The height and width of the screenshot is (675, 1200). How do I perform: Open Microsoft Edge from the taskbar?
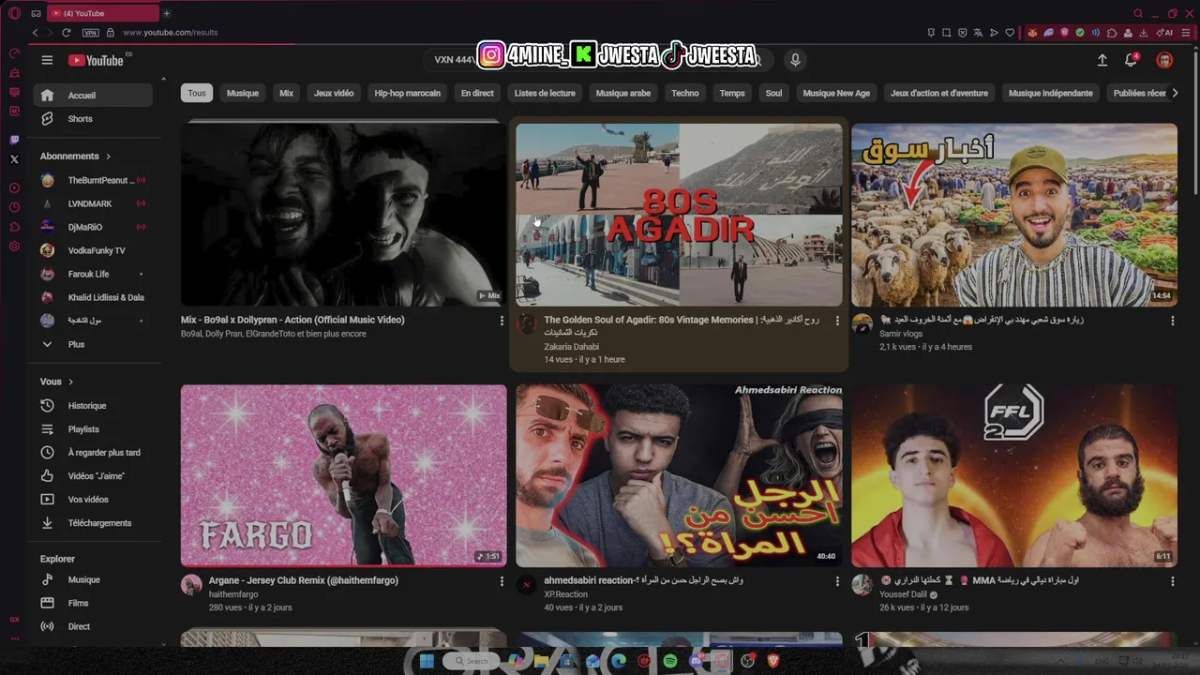(619, 661)
